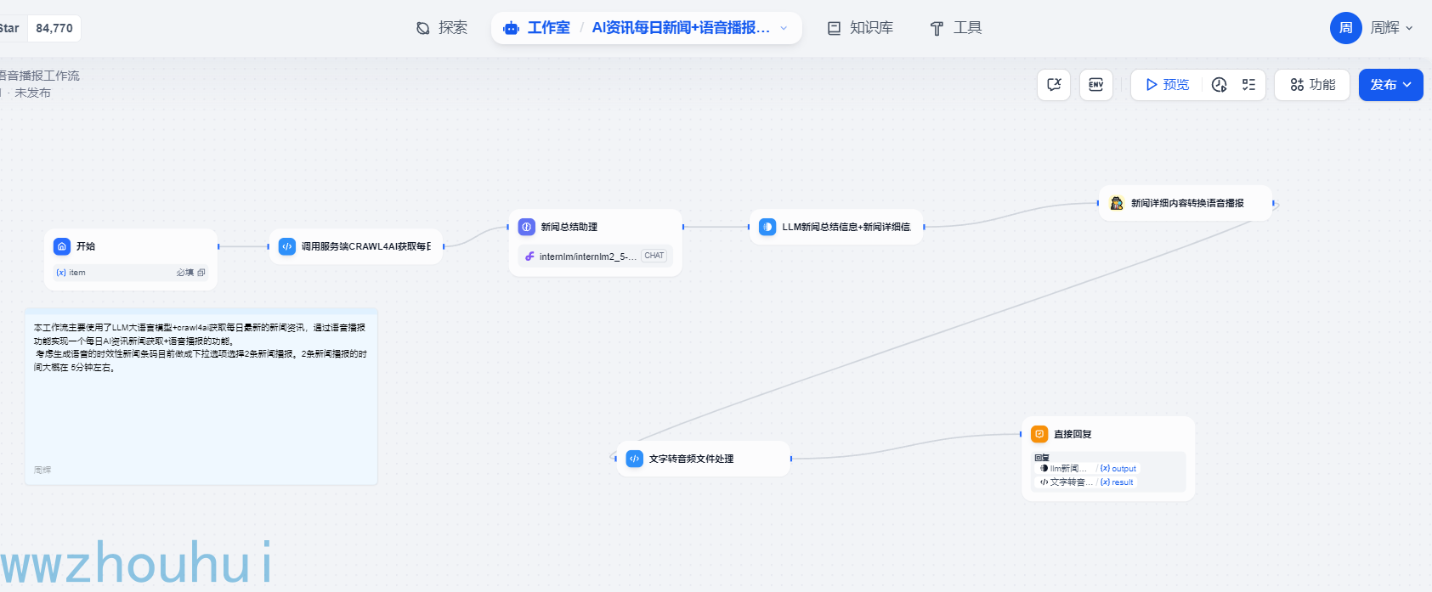Open the AI资讯每日新闻+语音播报 app title

point(681,28)
